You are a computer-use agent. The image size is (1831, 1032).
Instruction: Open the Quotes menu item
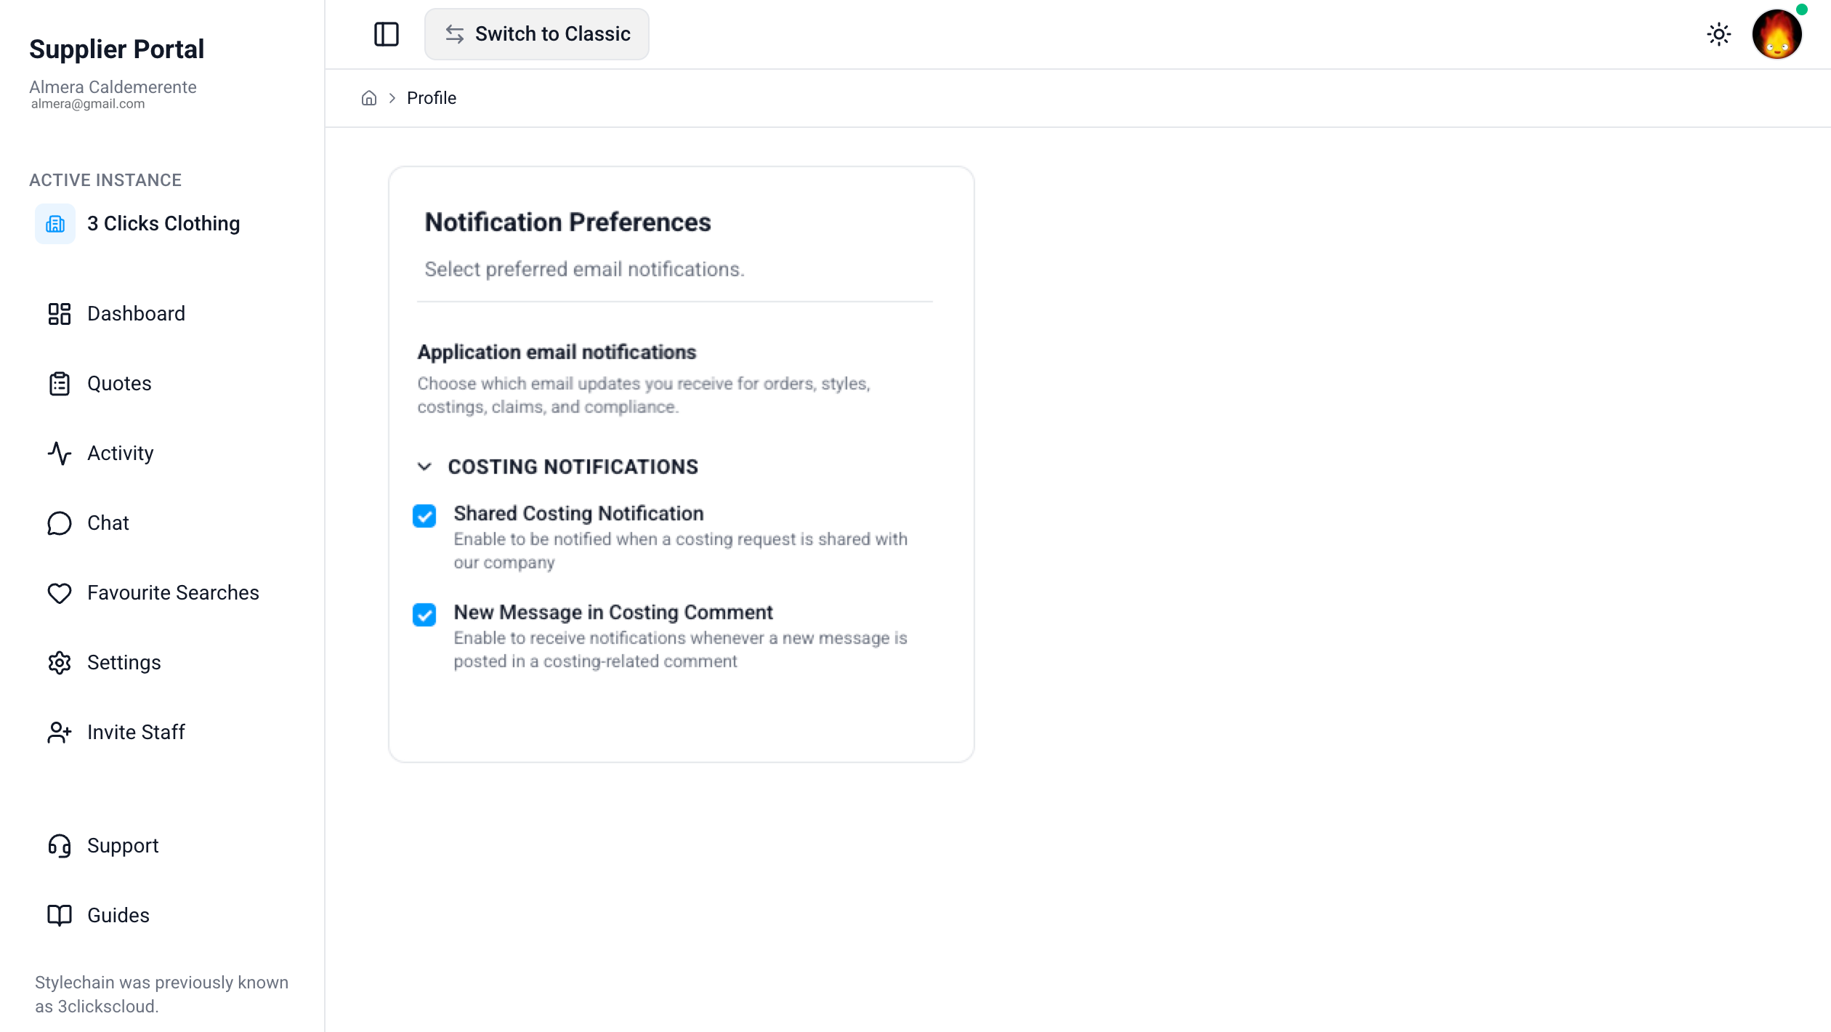pos(119,384)
